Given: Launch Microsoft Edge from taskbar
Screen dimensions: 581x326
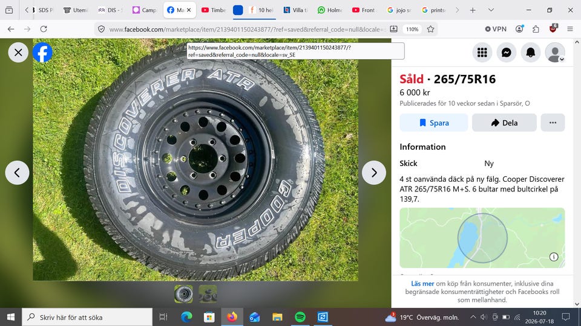Looking at the screenshot, I should coord(186,317).
